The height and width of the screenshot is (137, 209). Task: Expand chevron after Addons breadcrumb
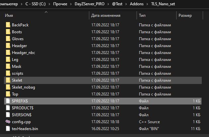pos(147,4)
